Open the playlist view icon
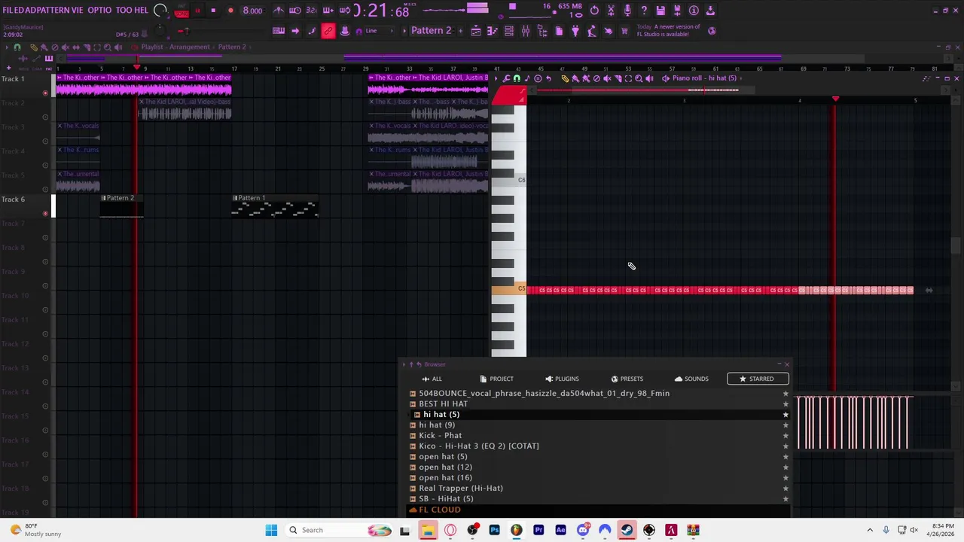The image size is (964, 542). tap(476, 31)
